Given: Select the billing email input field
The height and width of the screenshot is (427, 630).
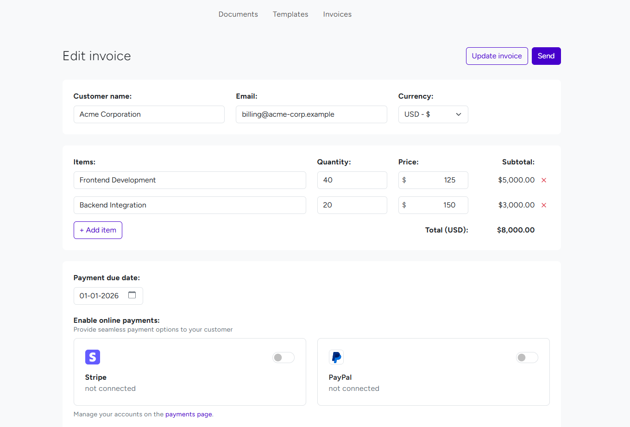Looking at the screenshot, I should pyautogui.click(x=311, y=114).
